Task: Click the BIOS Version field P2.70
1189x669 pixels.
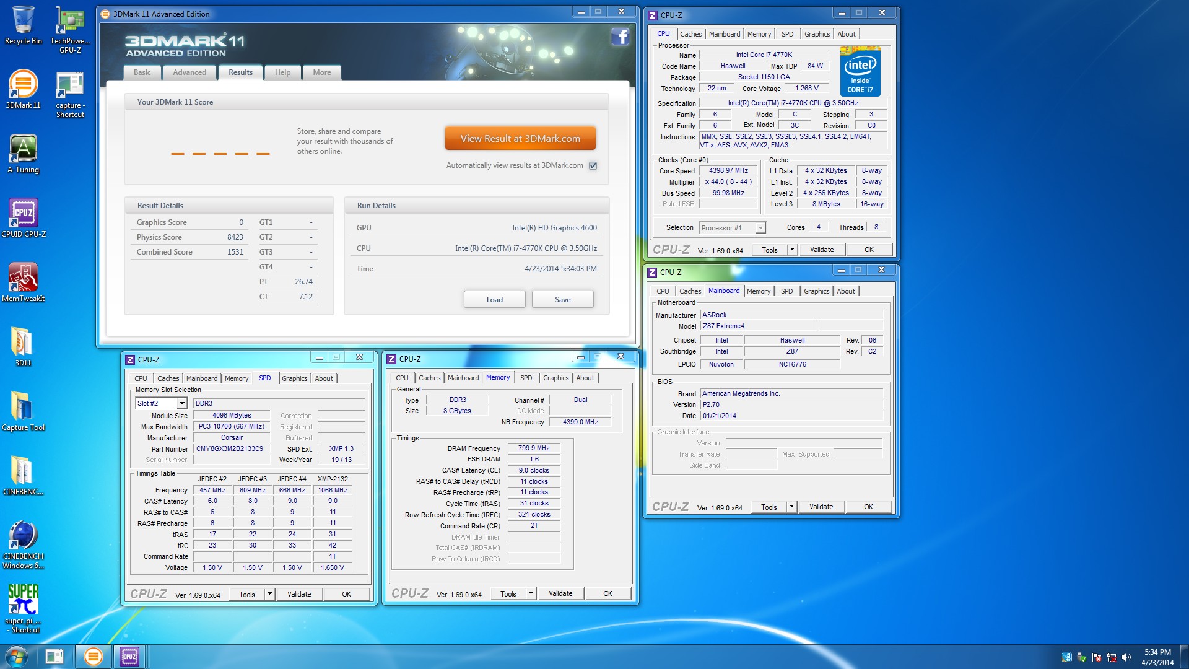Action: click(x=791, y=404)
